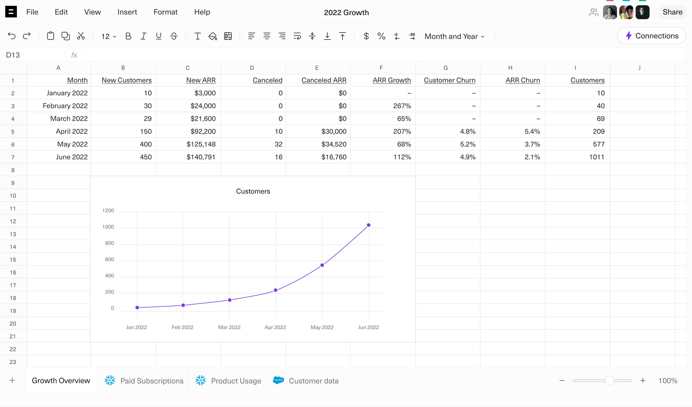This screenshot has width=692, height=407.
Task: Click the paste clipboard icon
Action: pos(50,36)
